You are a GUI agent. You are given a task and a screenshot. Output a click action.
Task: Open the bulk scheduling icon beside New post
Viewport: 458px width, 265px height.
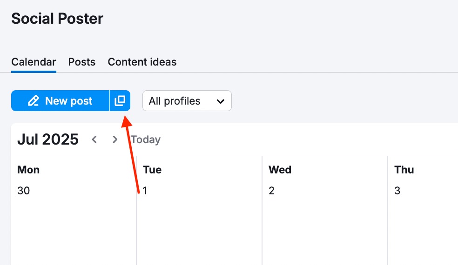pyautogui.click(x=120, y=101)
